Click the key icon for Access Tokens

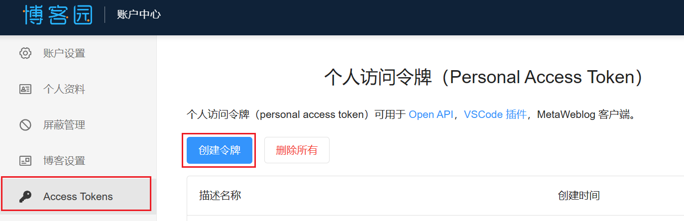point(25,197)
